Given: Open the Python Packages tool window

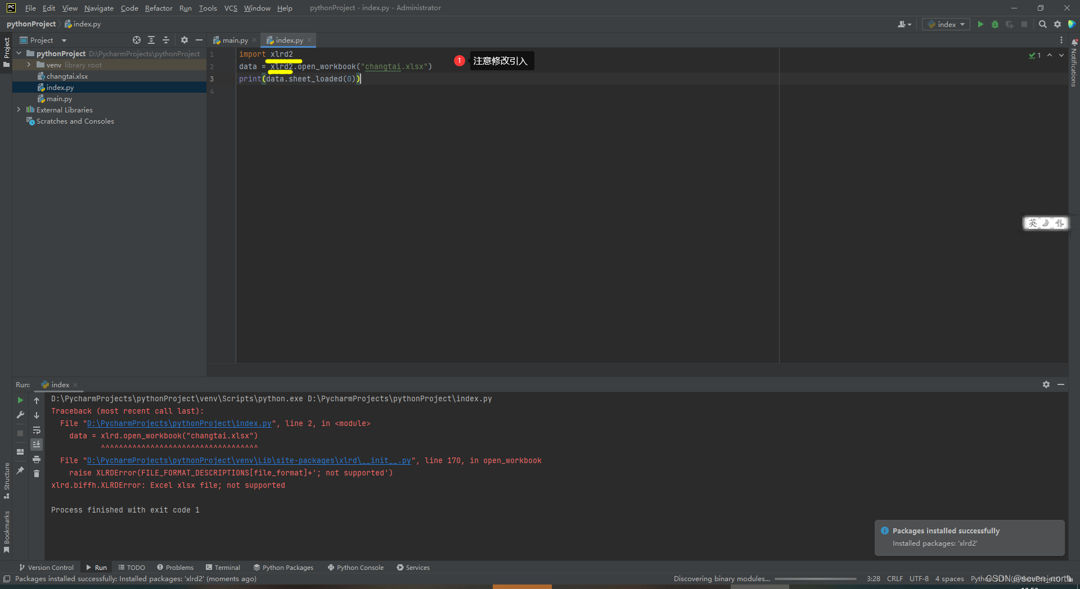Looking at the screenshot, I should (283, 567).
